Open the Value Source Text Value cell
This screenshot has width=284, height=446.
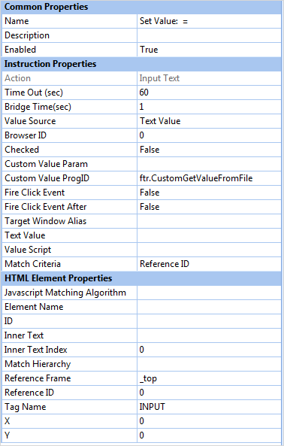point(210,121)
